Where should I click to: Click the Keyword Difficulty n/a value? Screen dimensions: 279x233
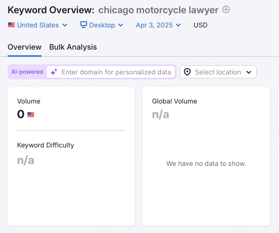(25, 160)
